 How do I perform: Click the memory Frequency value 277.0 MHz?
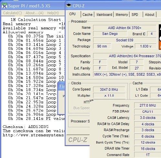(x=148, y=105)
